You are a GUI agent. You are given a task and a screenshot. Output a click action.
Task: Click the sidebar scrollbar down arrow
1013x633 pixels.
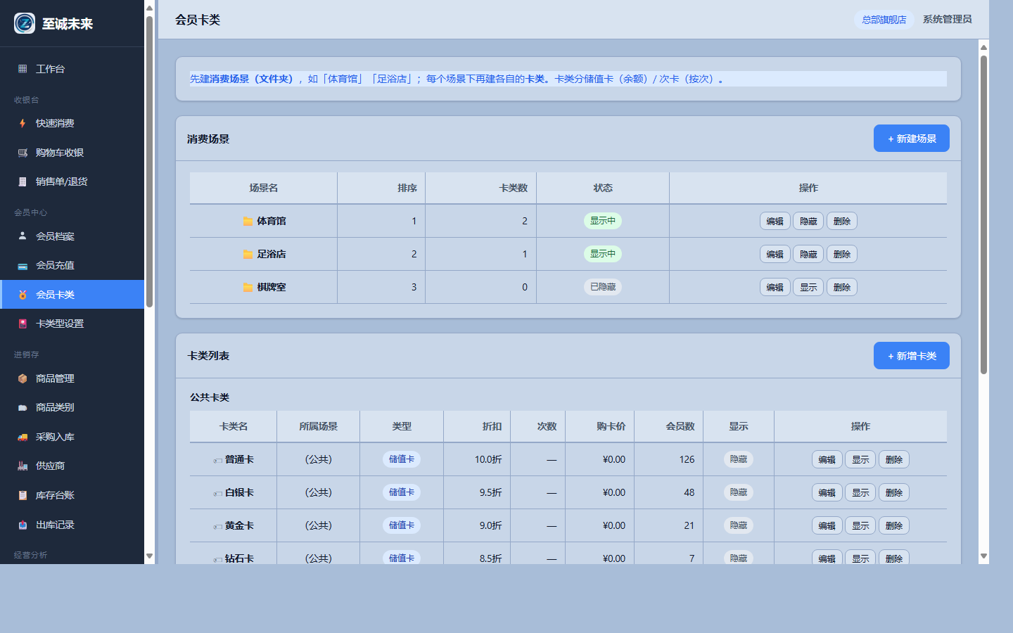point(149,556)
